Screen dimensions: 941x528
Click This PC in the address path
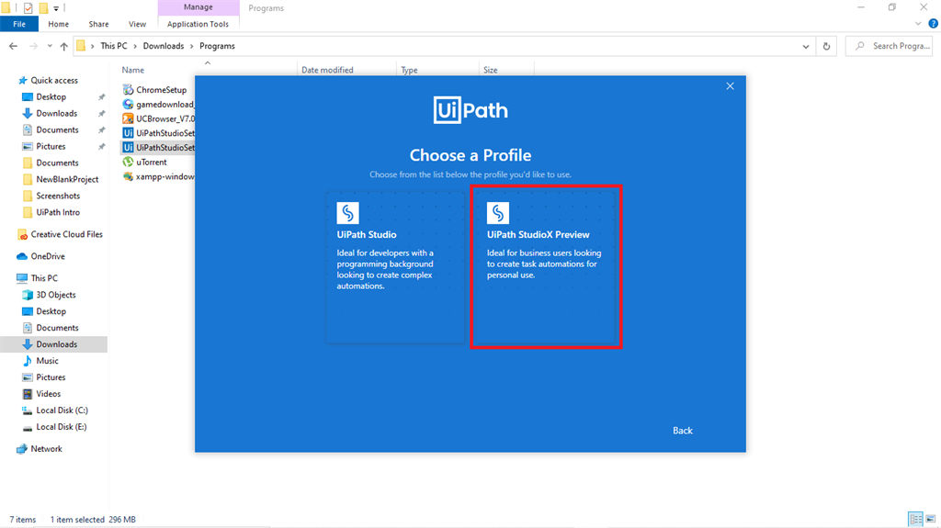113,46
